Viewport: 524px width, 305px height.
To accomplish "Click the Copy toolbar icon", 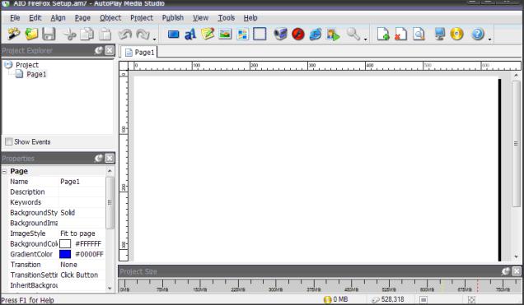I will (87, 34).
